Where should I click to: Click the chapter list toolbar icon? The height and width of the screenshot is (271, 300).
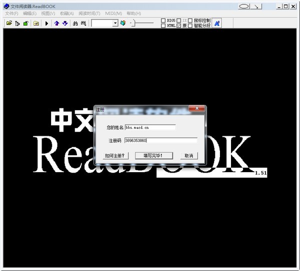click(x=17, y=23)
